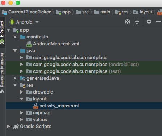Click the locate-in-project target icon

tap(128, 22)
